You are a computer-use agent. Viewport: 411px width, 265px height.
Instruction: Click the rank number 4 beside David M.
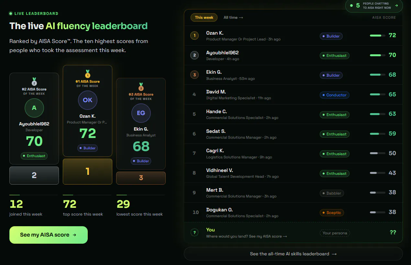tap(194, 95)
